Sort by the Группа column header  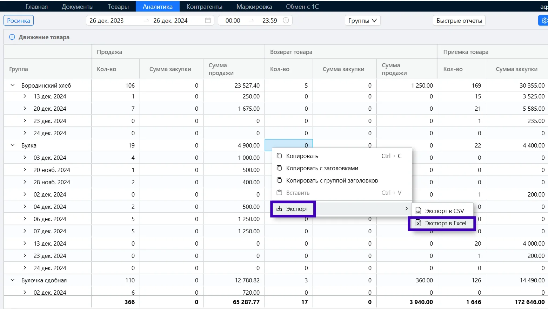pyautogui.click(x=47, y=69)
